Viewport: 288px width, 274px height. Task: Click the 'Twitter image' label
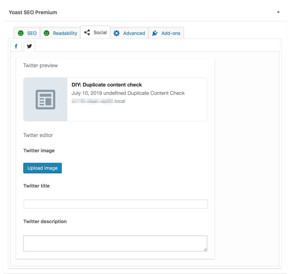pyautogui.click(x=39, y=151)
